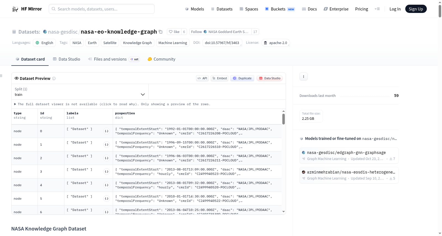This screenshot has height=236, width=442.
Task: Follow NASA Goddard Earth Sciences
Action: [220, 32]
